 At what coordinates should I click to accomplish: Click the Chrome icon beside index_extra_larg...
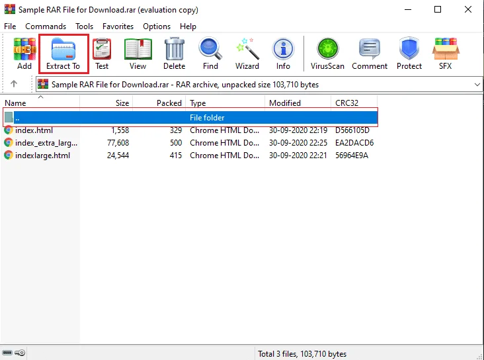click(x=9, y=143)
